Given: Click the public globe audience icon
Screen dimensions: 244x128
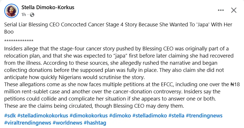Looking at the screenshot, I should pyautogui.click(x=32, y=14).
